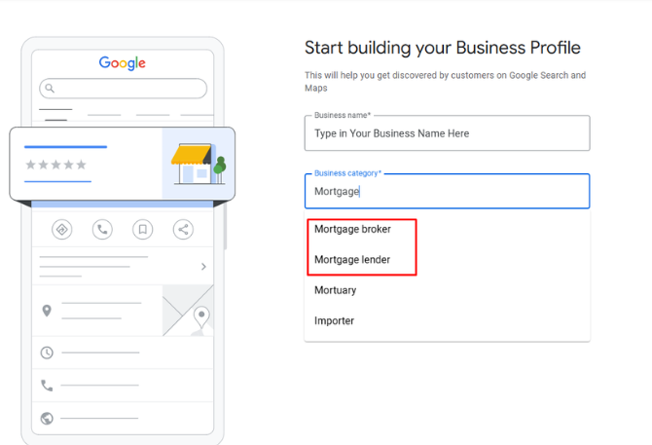Click the map thumbnail with the pin
652x445 pixels.
pyautogui.click(x=188, y=311)
